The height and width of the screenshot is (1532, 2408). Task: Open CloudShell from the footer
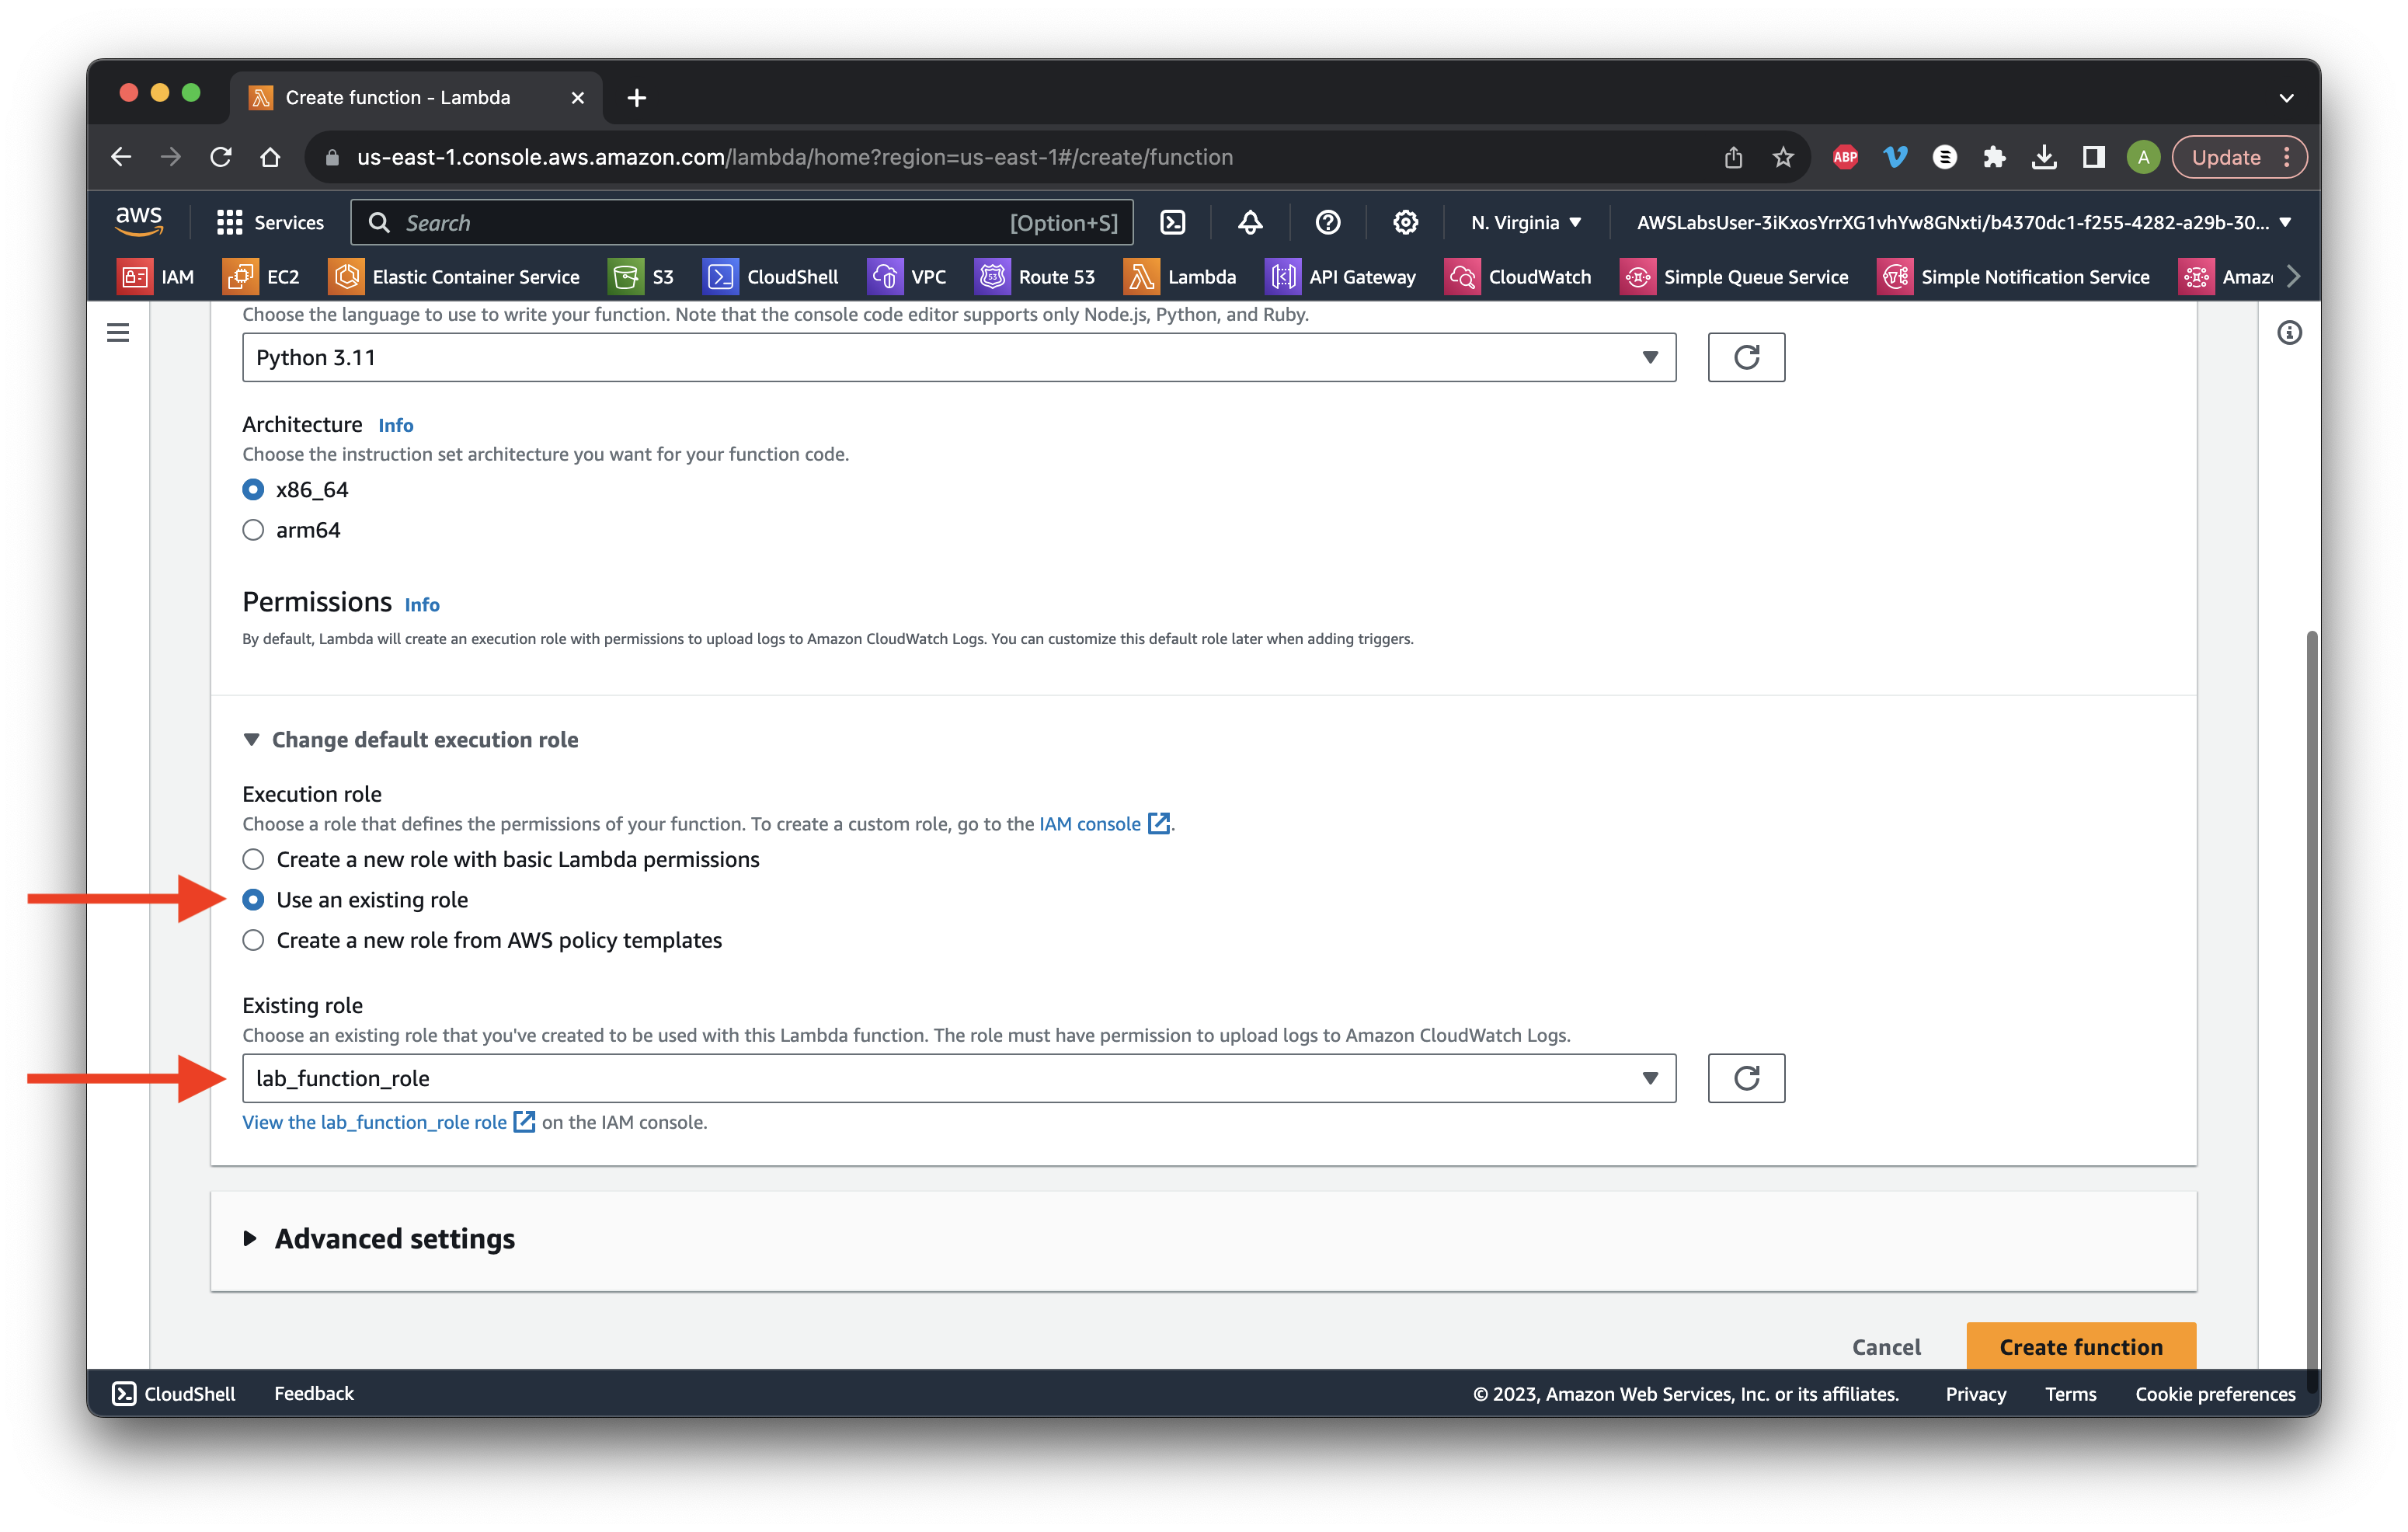coord(174,1393)
